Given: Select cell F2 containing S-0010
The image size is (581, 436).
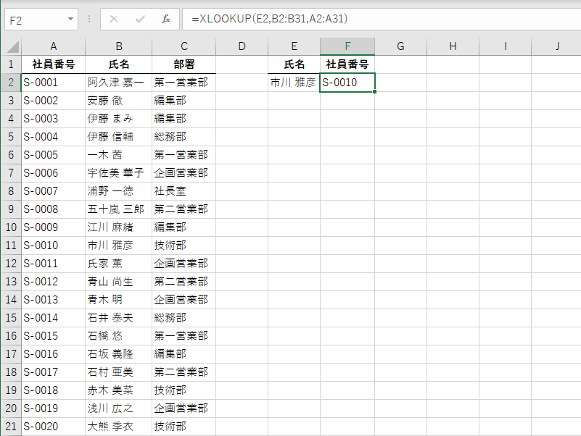Looking at the screenshot, I should point(347,82).
